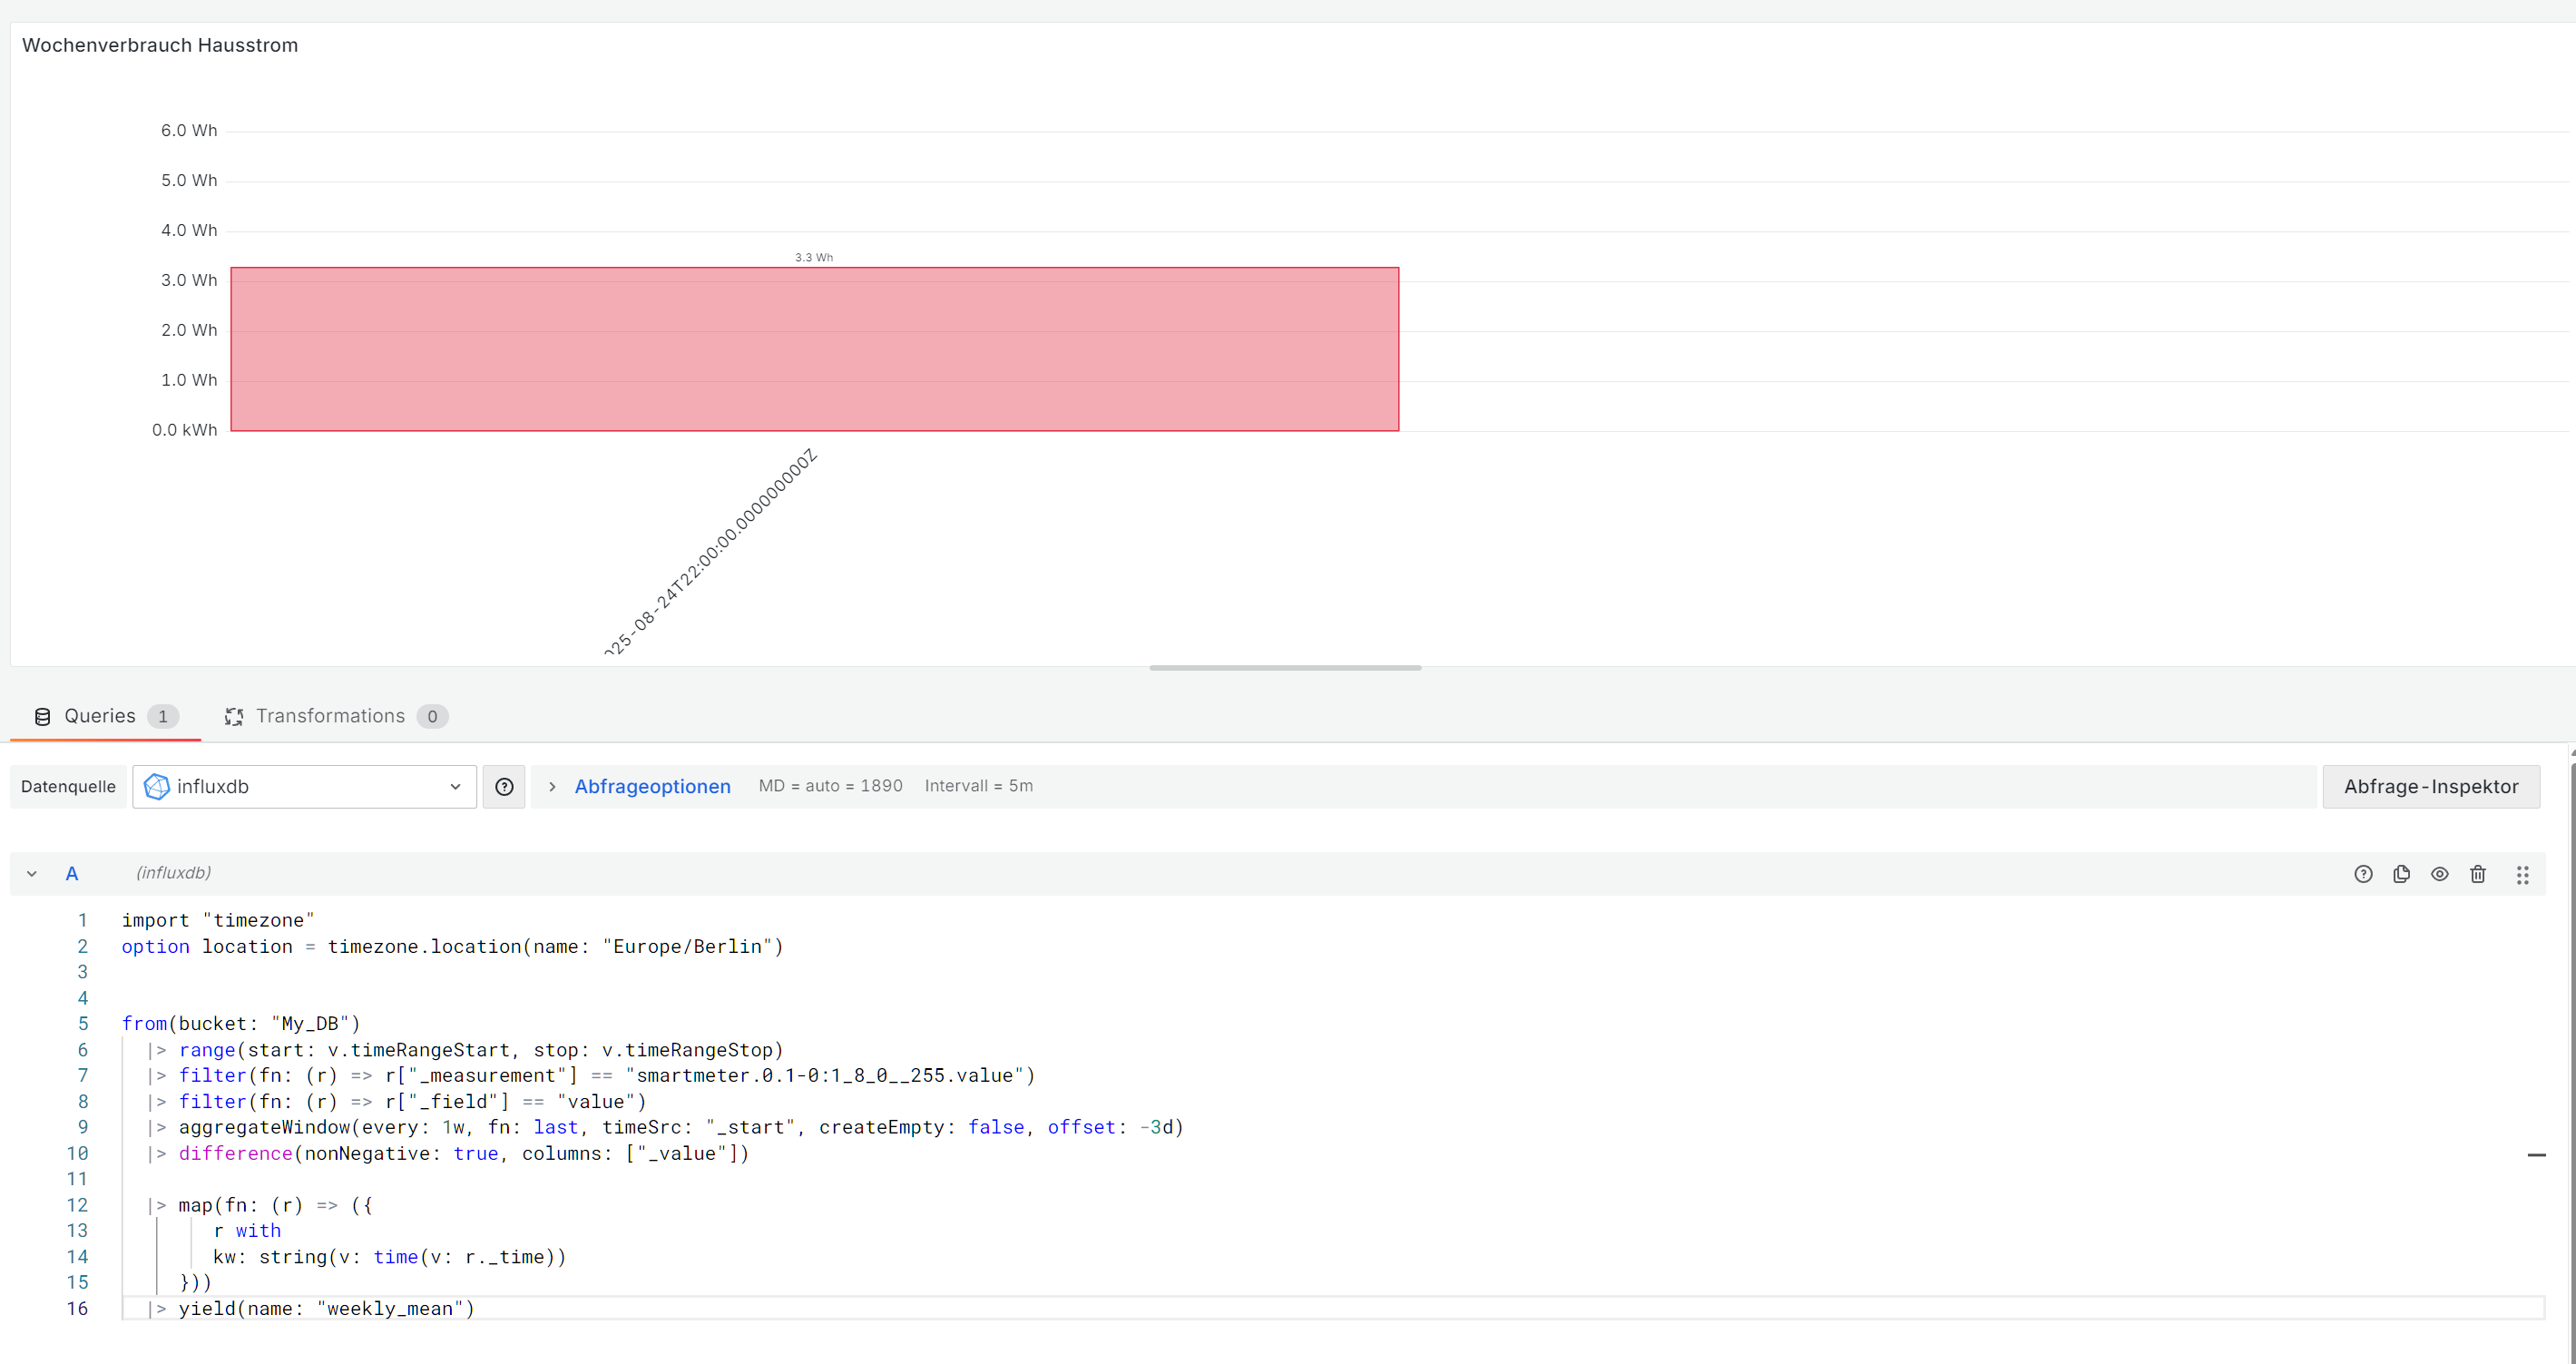
Task: Switch to the Queries tab
Action: tap(100, 716)
